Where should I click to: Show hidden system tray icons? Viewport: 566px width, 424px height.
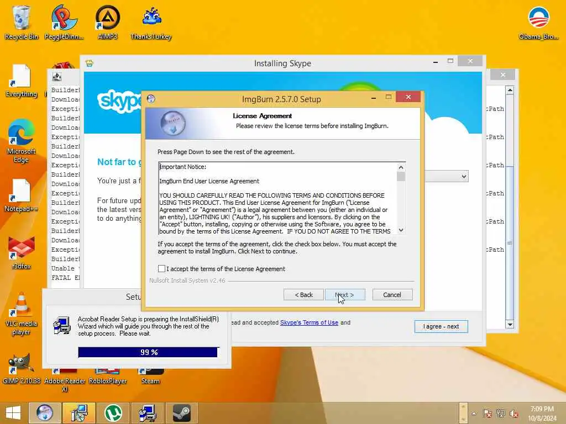[x=474, y=414]
